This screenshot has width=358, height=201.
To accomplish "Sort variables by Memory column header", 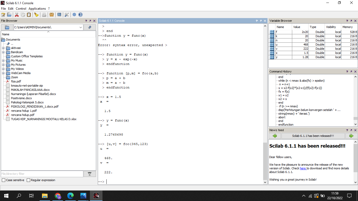I will (x=349, y=27).
